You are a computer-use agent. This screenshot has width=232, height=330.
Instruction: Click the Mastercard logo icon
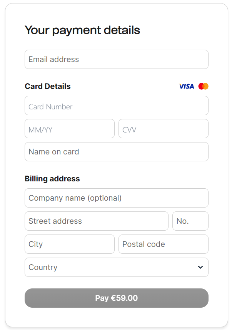point(203,86)
